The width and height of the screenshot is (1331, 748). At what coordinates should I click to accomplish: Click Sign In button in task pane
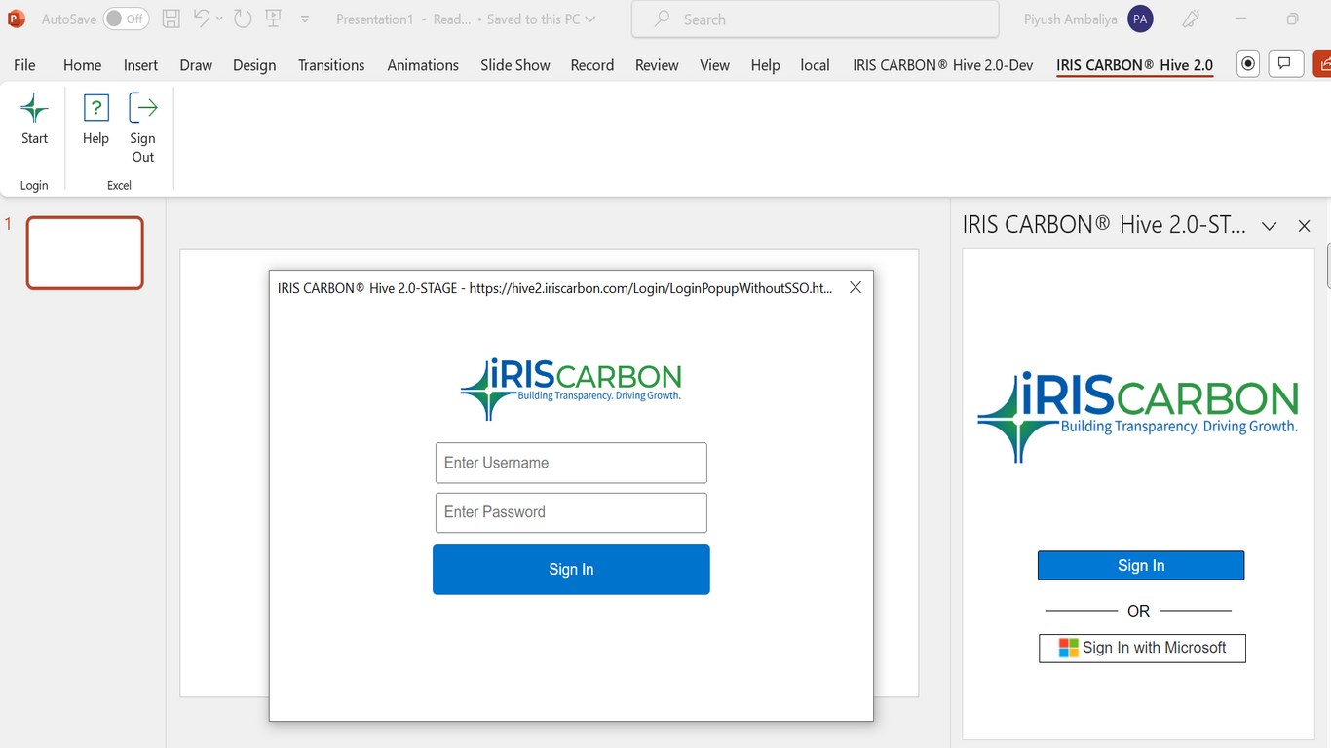1141,566
